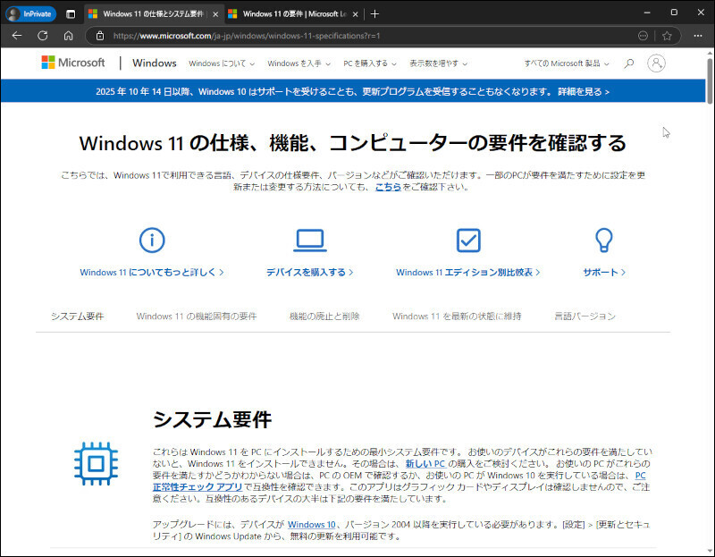Select the 言語バージョン tab
715x557 pixels.
tap(585, 316)
